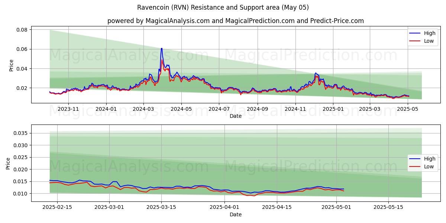Click the "2025-03" x-axis label in the top chart

pos(370,109)
